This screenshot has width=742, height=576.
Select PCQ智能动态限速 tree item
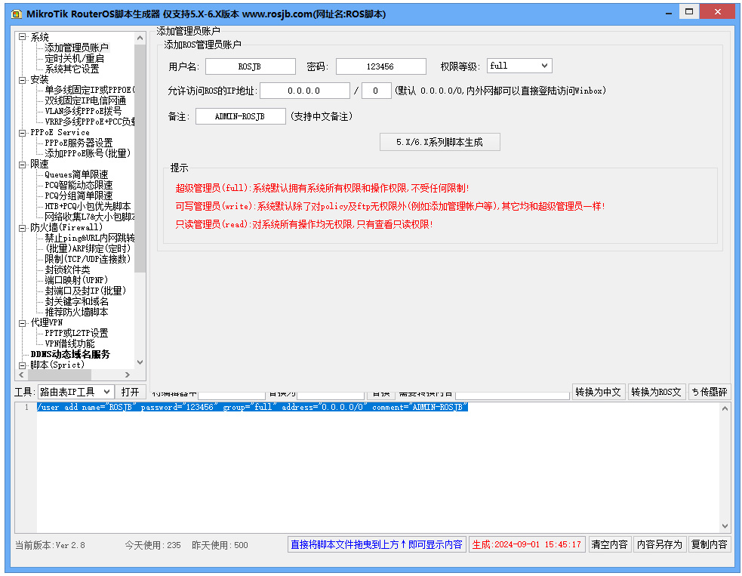click(x=79, y=185)
